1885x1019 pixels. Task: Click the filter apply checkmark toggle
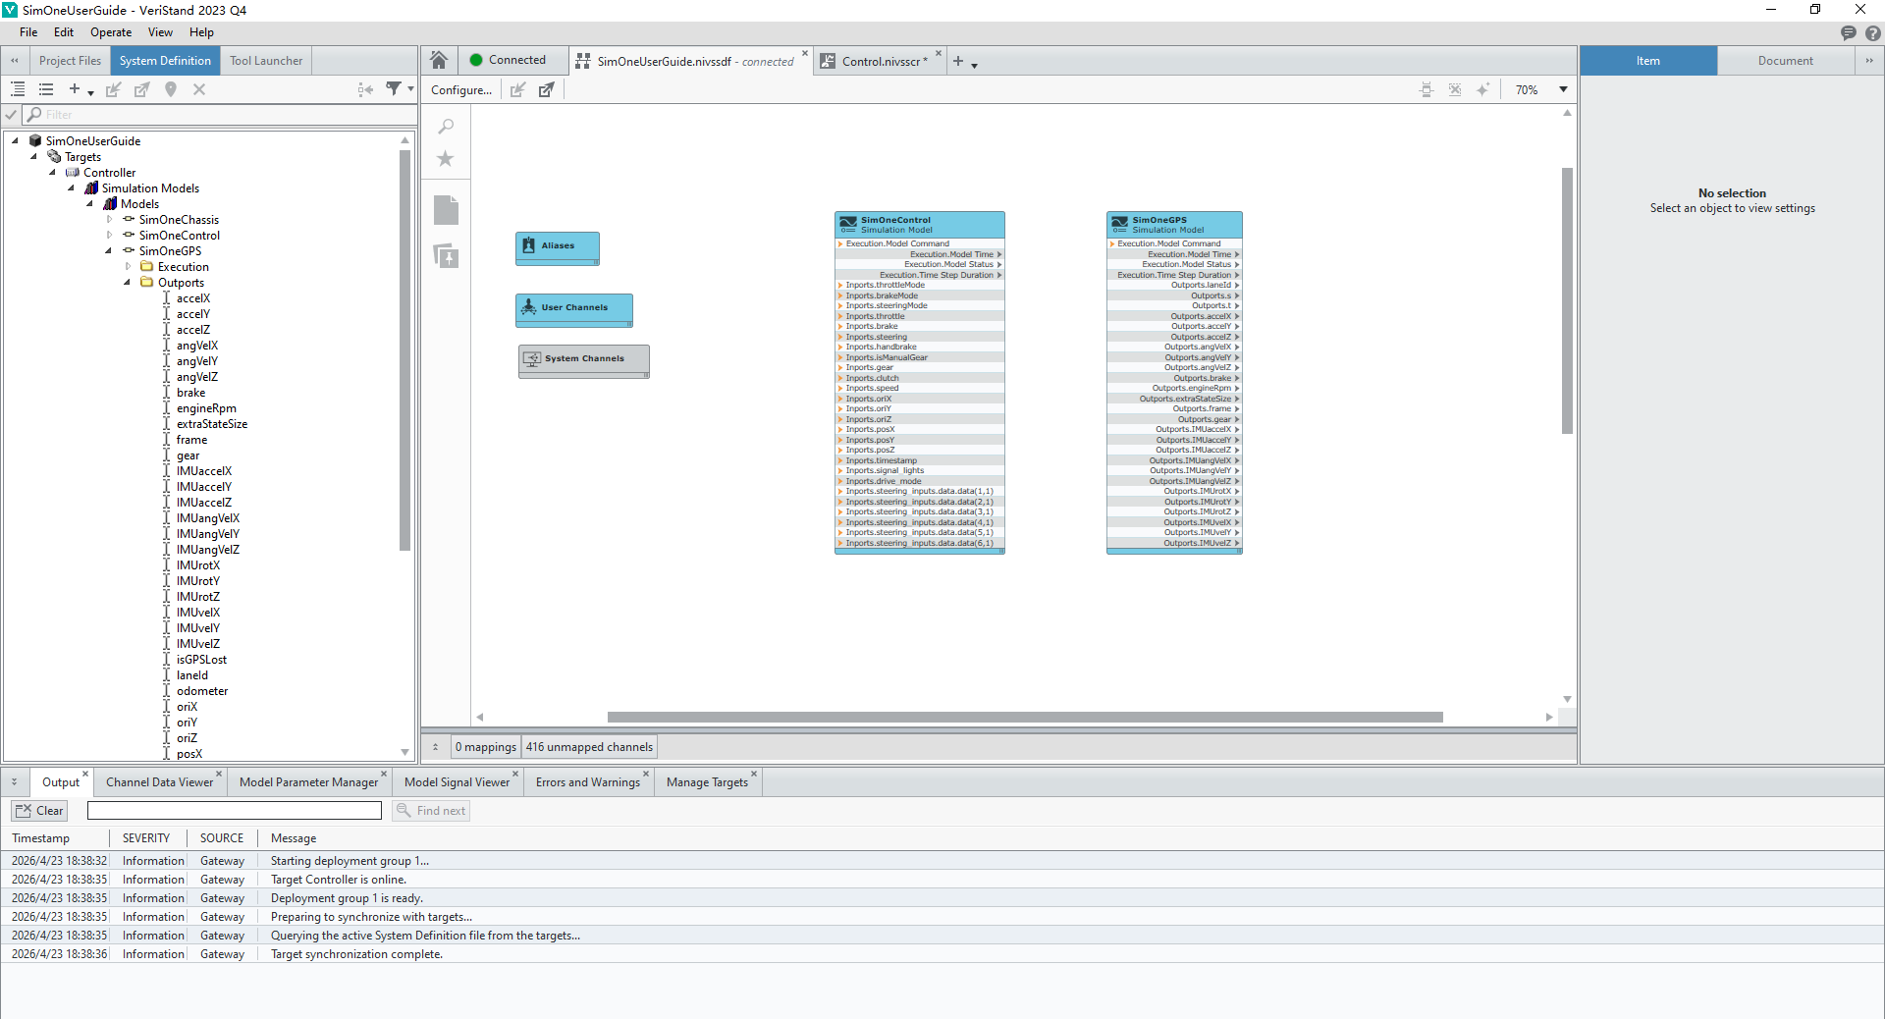pyautogui.click(x=12, y=115)
